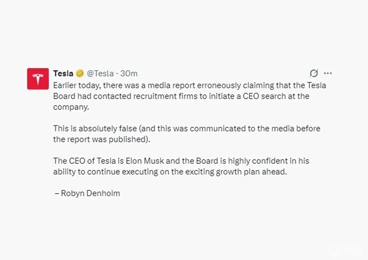Image resolution: width=368 pixels, height=260 pixels.
Task: Click the '– Robyn Denholm' signature line
Action: click(x=87, y=193)
